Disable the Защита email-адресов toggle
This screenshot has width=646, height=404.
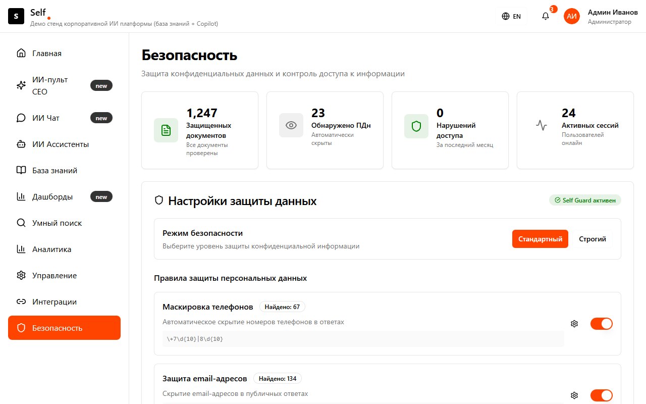pyautogui.click(x=602, y=395)
